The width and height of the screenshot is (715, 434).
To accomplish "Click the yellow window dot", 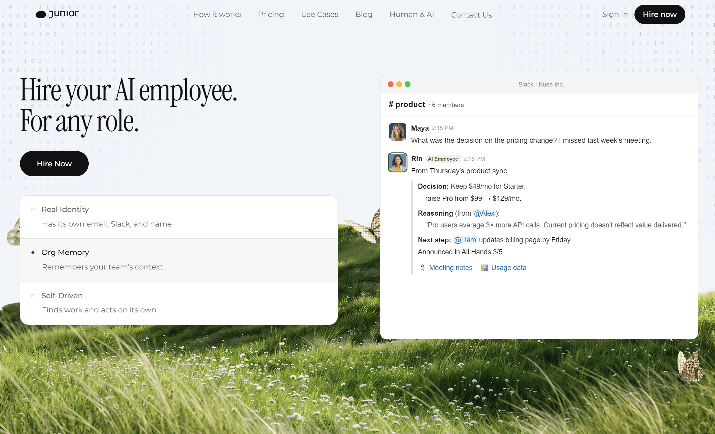I will (399, 84).
